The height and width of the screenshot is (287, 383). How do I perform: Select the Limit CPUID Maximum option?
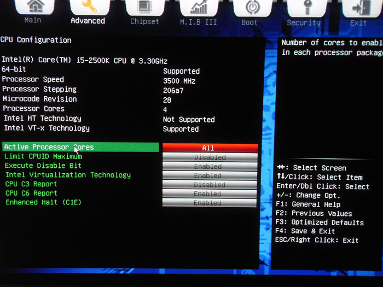(43, 156)
